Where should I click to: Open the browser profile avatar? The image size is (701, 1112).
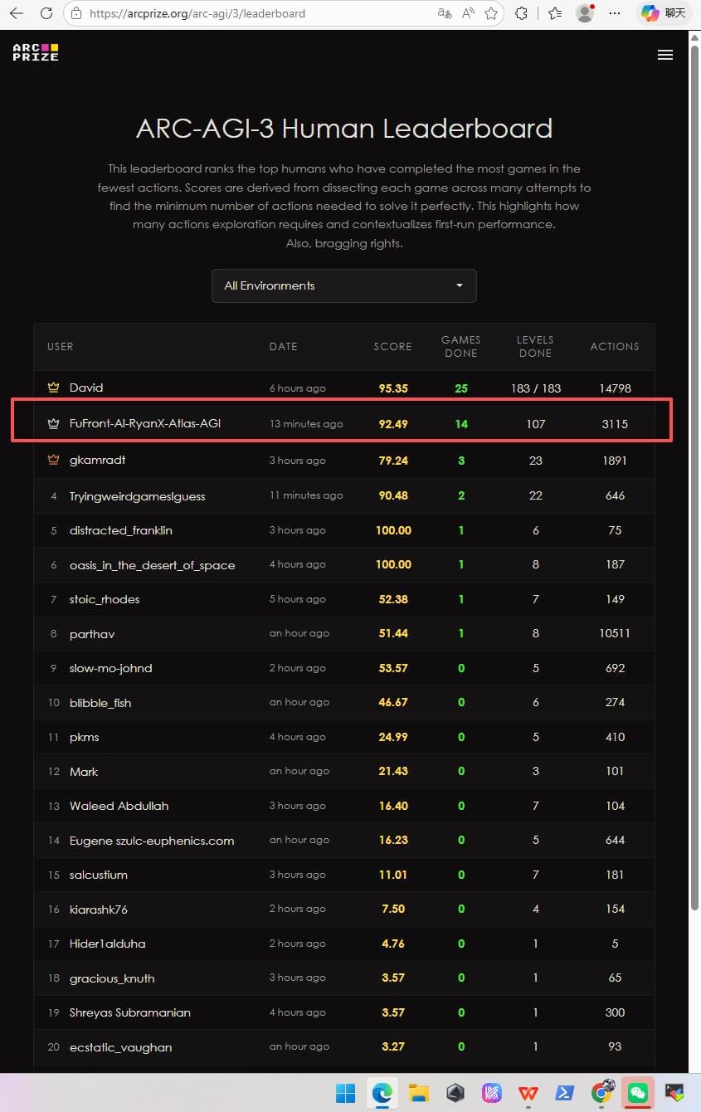585,13
